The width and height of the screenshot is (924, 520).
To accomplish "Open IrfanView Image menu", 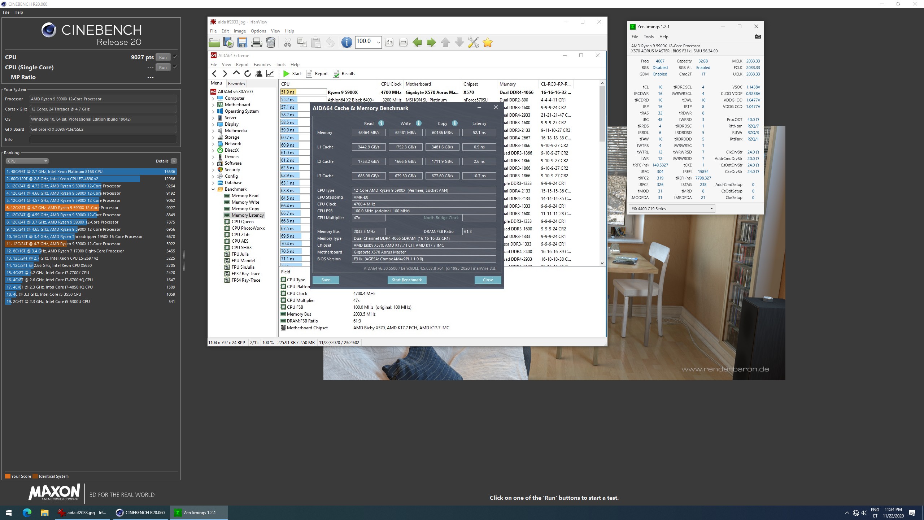I will [240, 31].
